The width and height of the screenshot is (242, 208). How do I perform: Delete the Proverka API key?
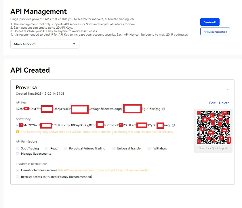pyautogui.click(x=224, y=103)
